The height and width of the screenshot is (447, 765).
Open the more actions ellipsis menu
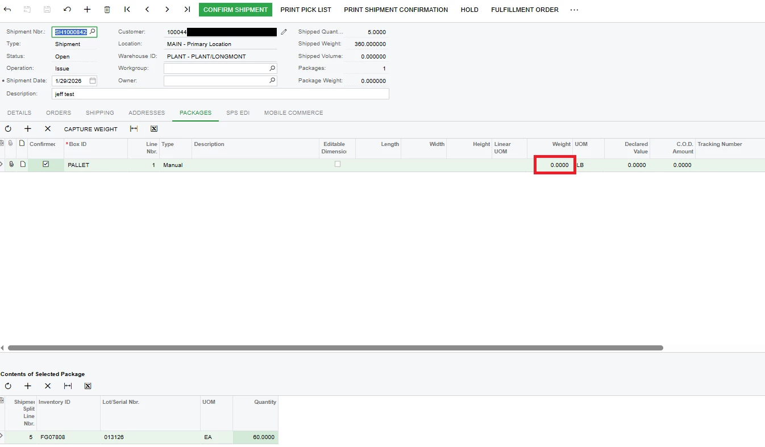point(574,10)
